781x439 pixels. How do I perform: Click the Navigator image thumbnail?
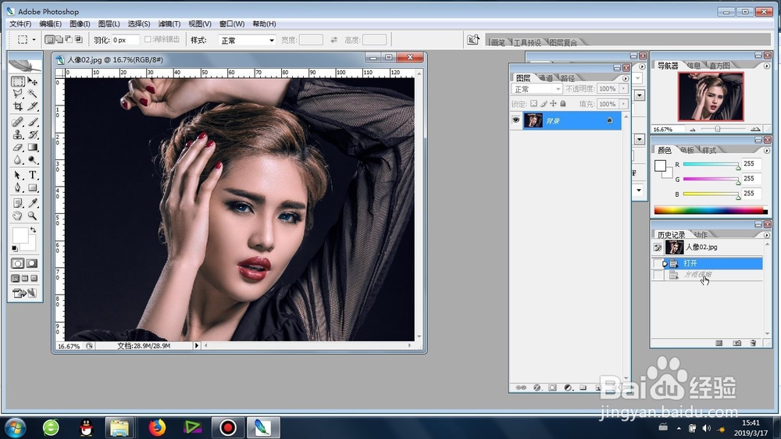(x=711, y=97)
